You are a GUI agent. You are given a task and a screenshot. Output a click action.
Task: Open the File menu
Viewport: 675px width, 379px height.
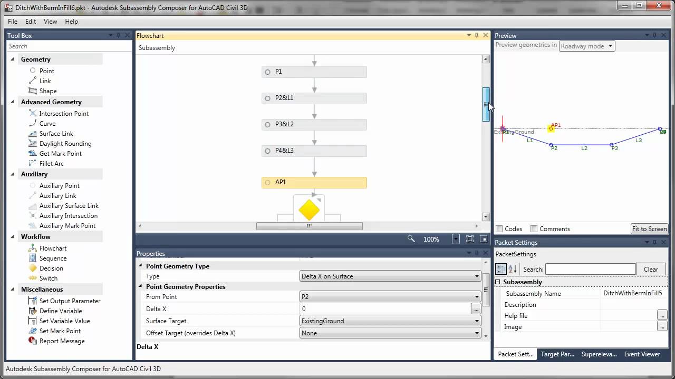pos(13,22)
